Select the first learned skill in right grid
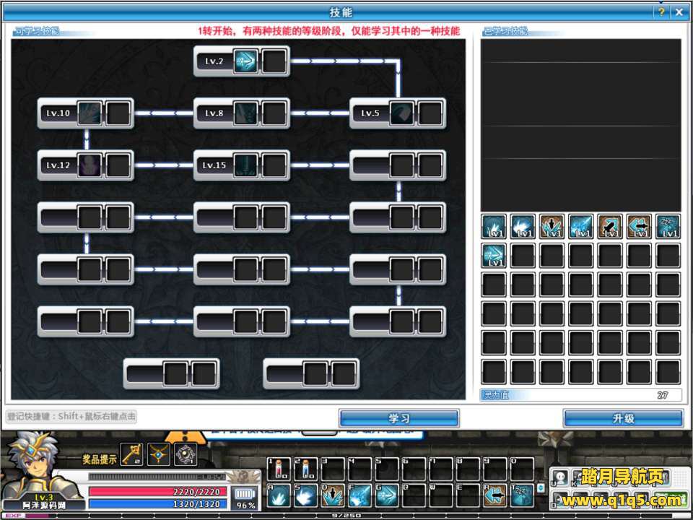 pos(494,227)
